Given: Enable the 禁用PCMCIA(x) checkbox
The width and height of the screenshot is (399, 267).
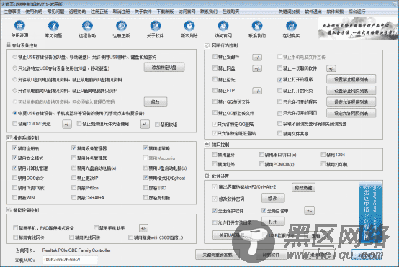Looking at the screenshot, I should click(x=261, y=164).
